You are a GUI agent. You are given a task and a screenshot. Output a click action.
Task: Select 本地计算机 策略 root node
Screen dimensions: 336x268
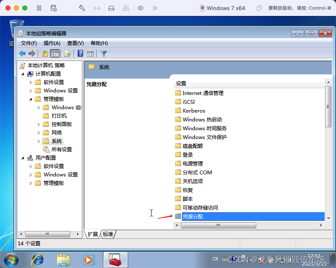(x=46, y=66)
